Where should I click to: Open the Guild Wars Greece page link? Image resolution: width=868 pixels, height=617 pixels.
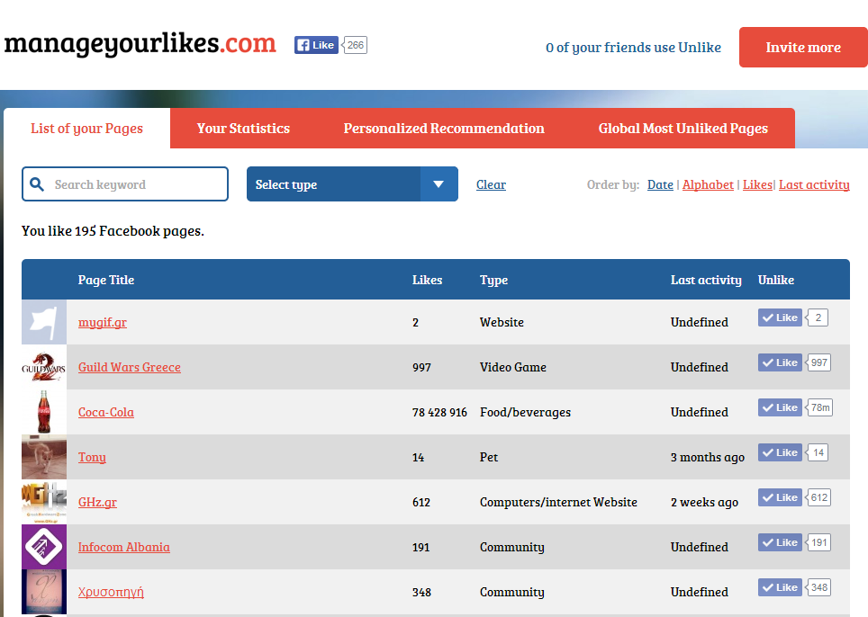[x=130, y=367]
